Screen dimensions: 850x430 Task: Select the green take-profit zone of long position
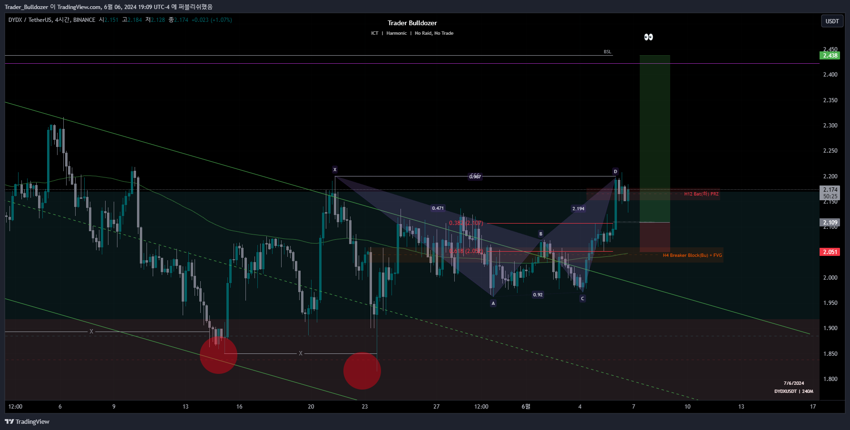655,139
